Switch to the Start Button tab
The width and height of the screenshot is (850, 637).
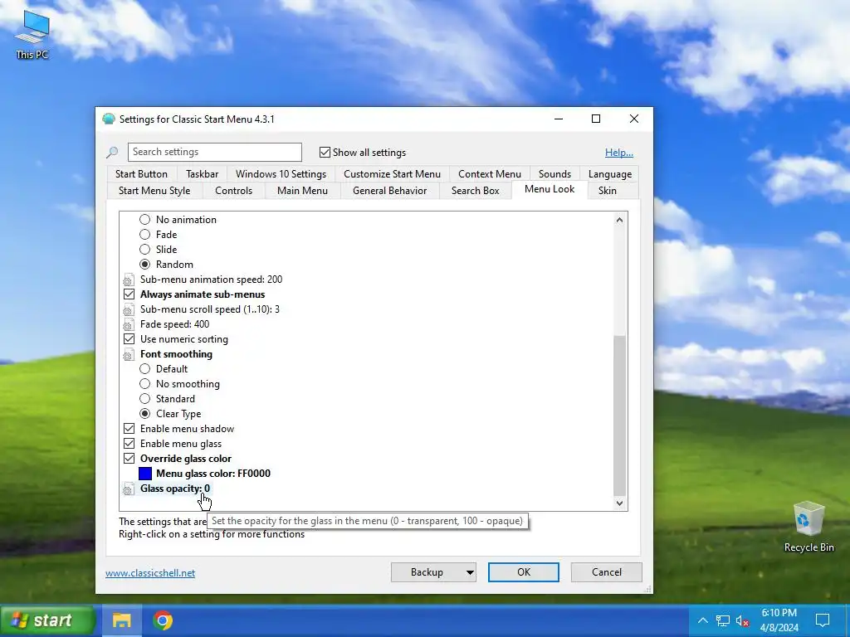141,174
